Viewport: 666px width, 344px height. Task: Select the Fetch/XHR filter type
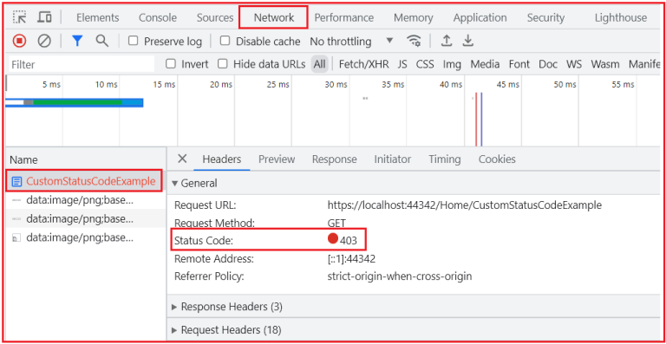point(363,64)
